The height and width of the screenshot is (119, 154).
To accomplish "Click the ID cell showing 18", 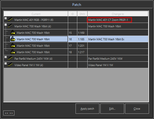I will point(73,52).
